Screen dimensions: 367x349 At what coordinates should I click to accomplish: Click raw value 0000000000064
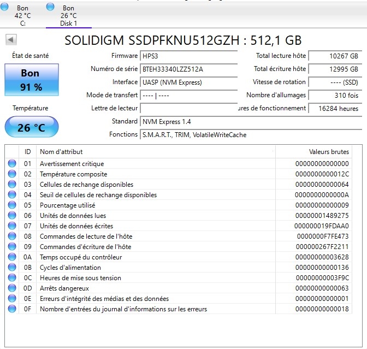pyautogui.click(x=322, y=185)
